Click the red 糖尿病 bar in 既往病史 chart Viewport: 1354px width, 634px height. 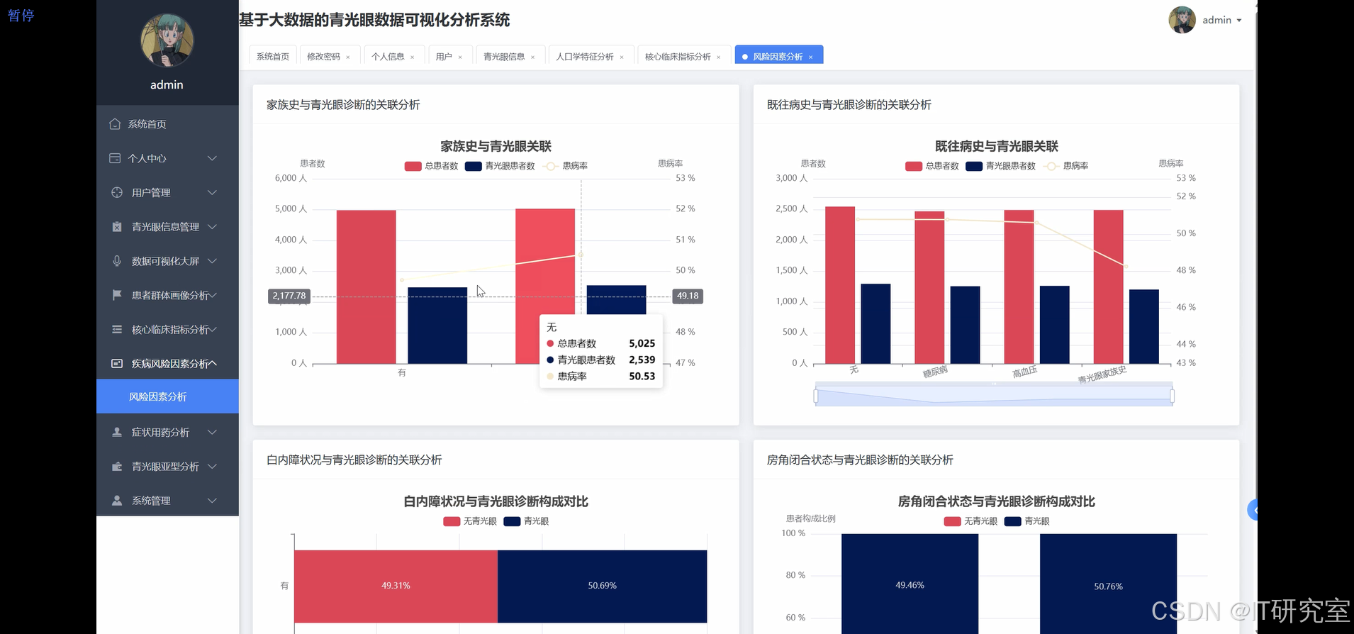pos(929,288)
